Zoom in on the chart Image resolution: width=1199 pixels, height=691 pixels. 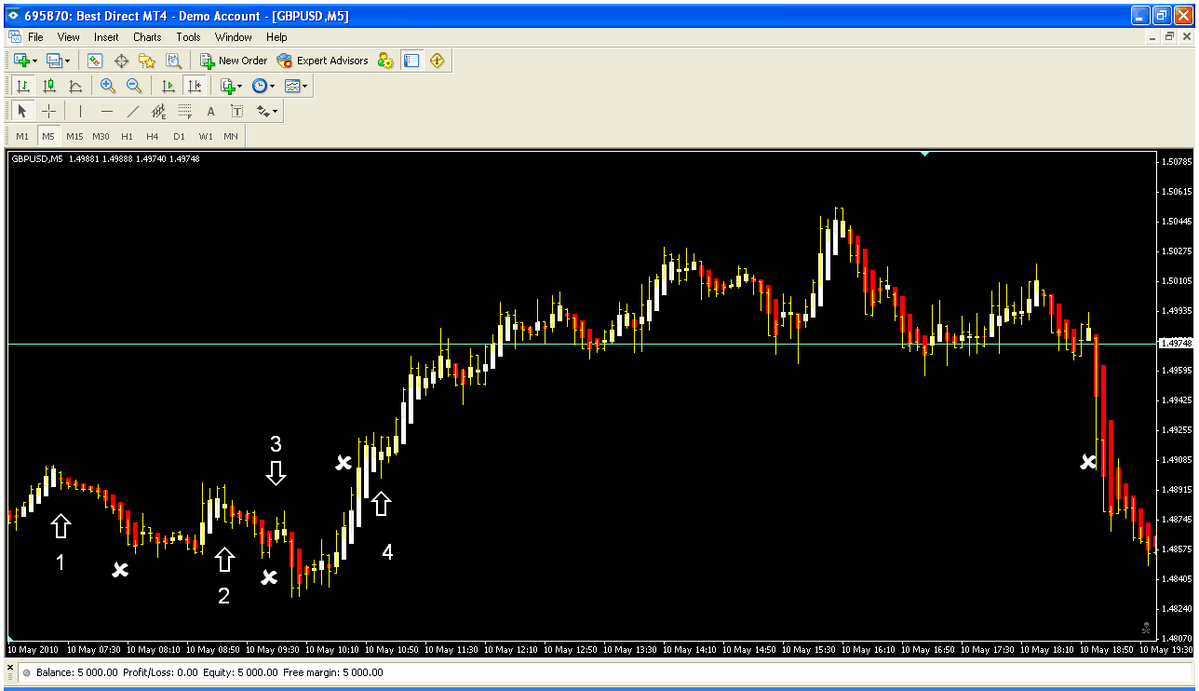pos(108,86)
